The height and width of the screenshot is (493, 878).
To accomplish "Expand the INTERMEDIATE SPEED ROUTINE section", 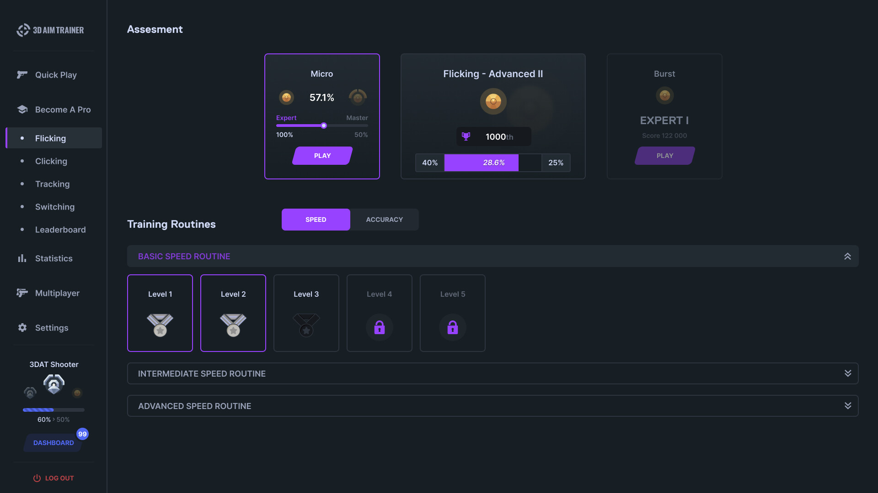I will (848, 373).
